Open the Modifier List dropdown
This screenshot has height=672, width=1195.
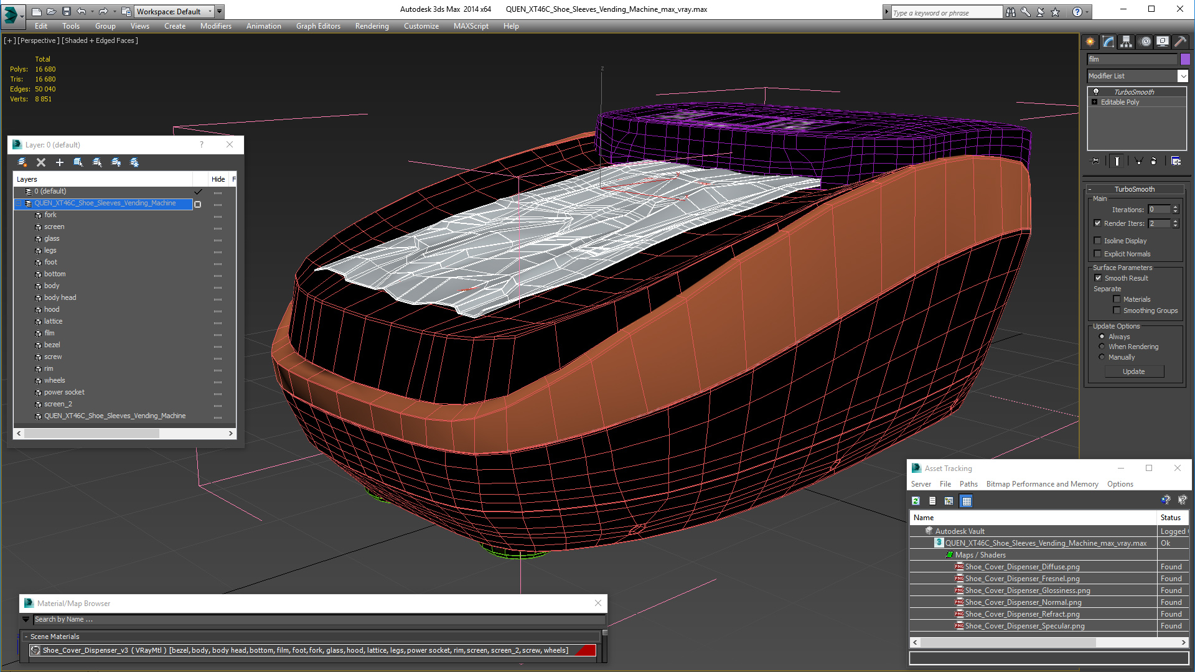pyautogui.click(x=1137, y=76)
